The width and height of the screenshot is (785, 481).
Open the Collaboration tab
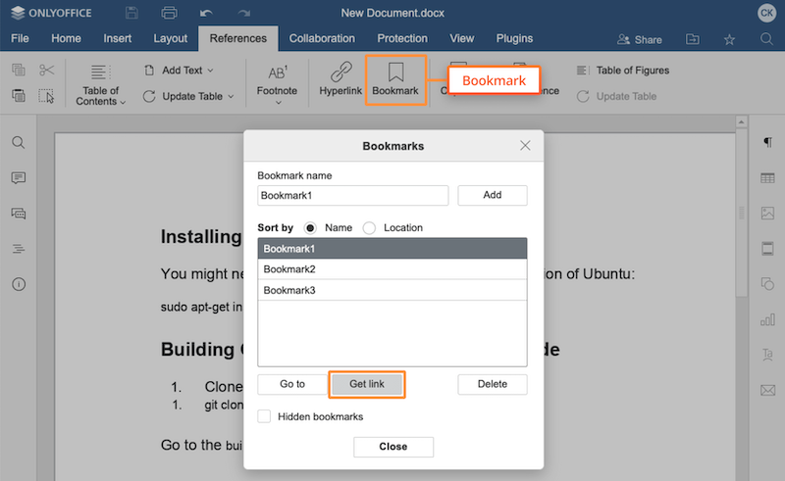click(322, 39)
